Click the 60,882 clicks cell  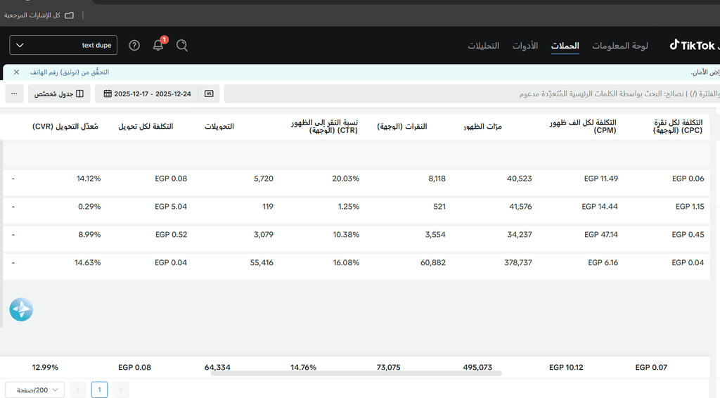click(x=433, y=262)
